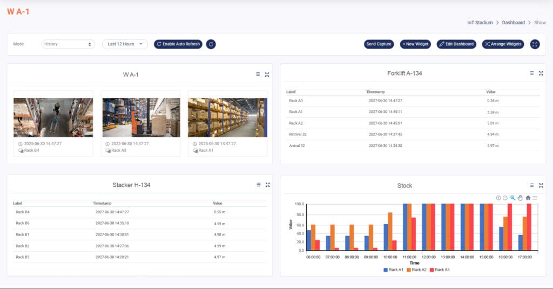This screenshot has height=289, width=553.
Task: Click the + New Widget button
Action: 415,44
